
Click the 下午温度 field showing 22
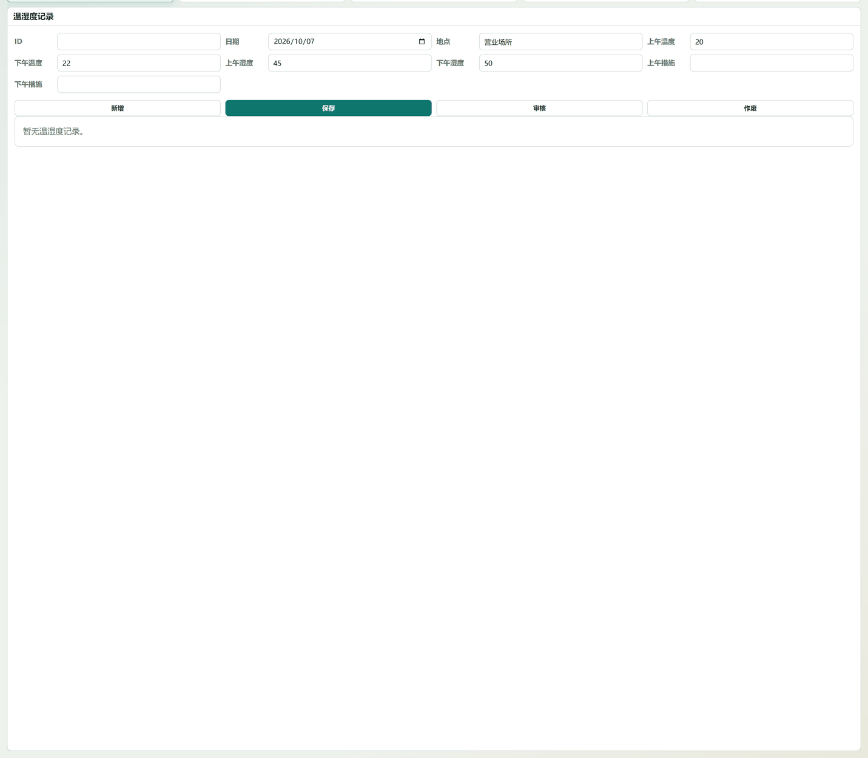pyautogui.click(x=139, y=63)
